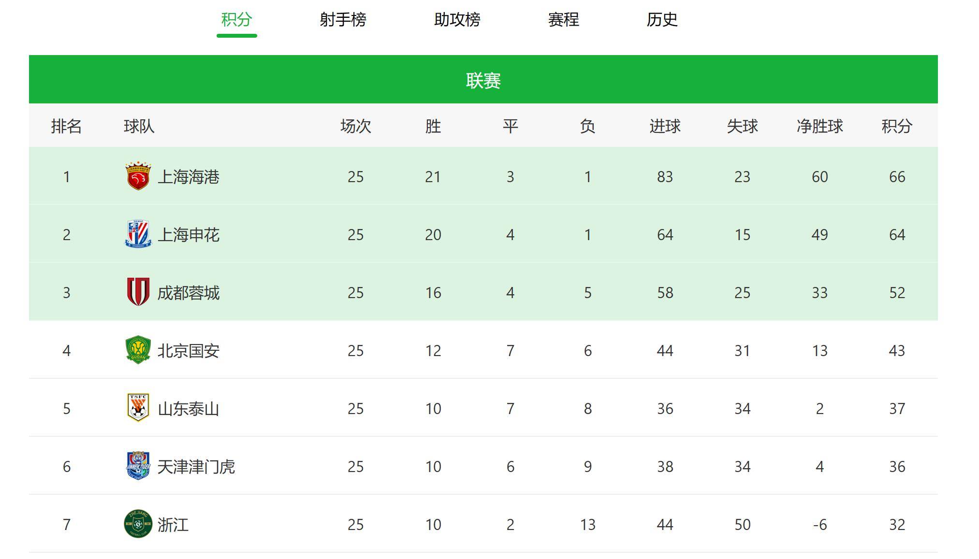
Task: Click the Shanghai Shenhua (上海申花) crest
Action: (x=138, y=234)
